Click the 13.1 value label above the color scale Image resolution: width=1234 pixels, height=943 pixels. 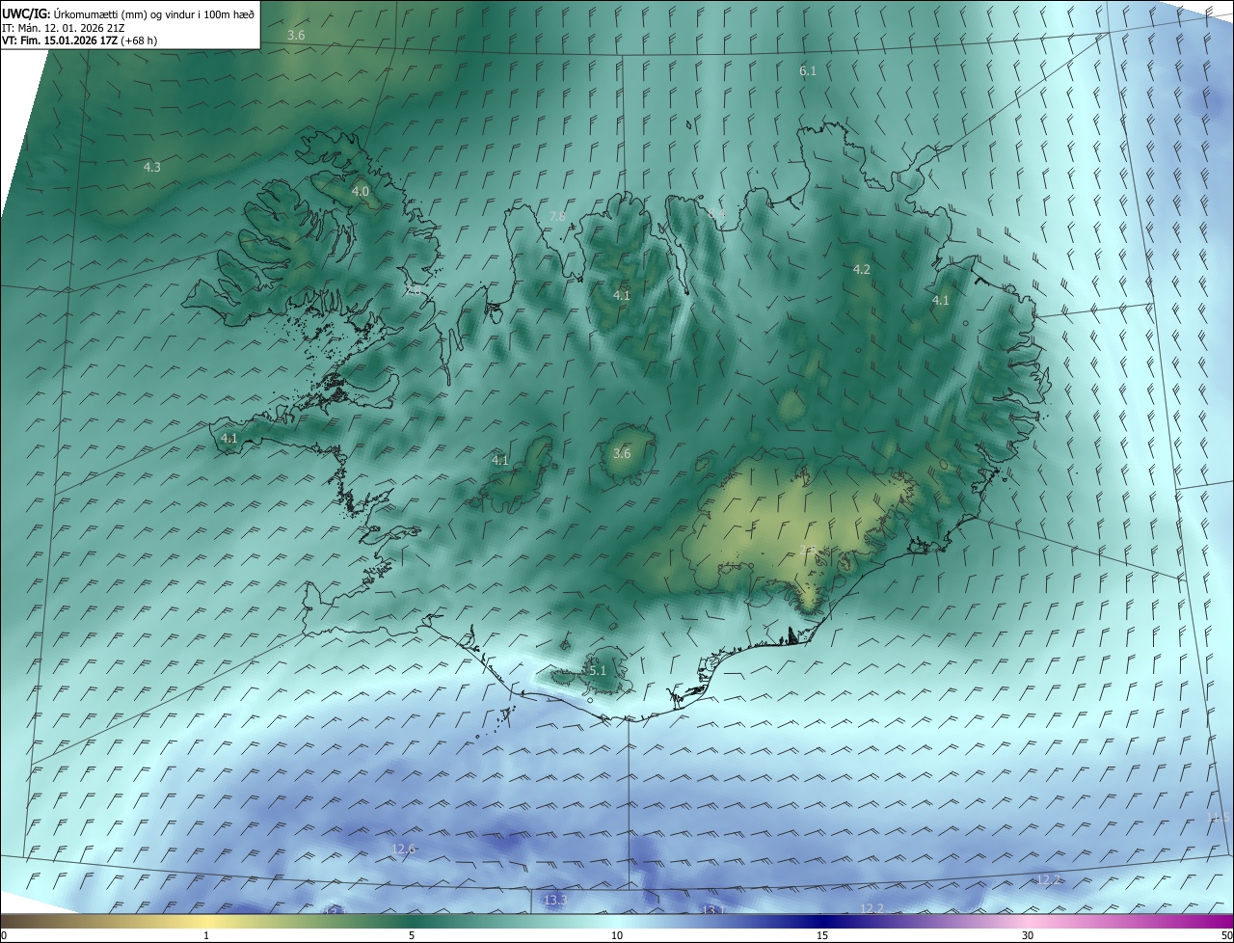tap(712, 910)
